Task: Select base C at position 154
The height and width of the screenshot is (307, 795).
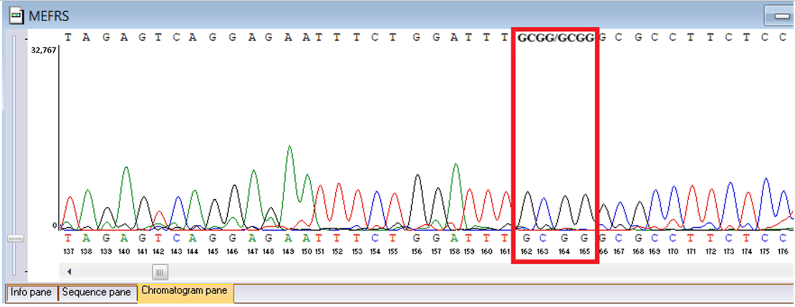Action: (x=375, y=238)
